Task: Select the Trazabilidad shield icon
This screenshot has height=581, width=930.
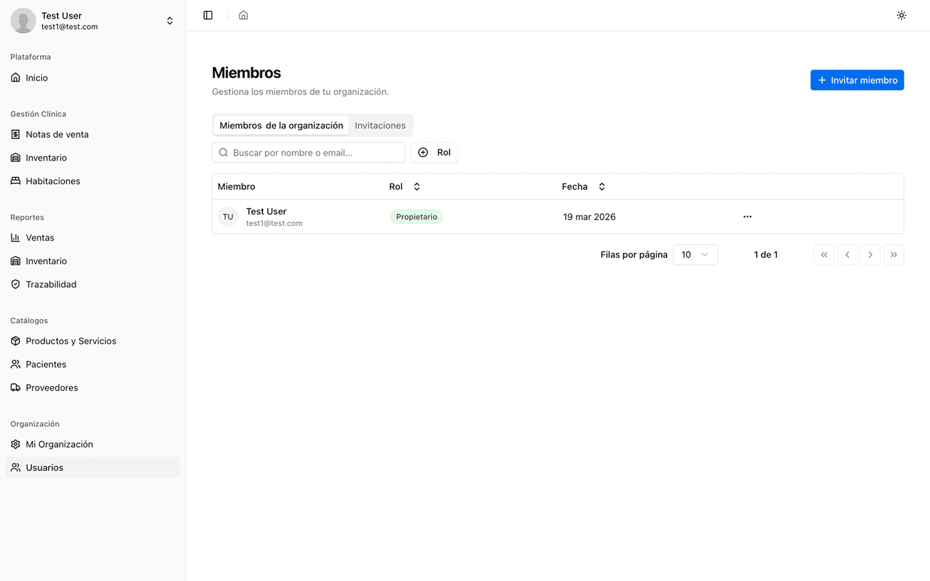Action: coord(15,284)
